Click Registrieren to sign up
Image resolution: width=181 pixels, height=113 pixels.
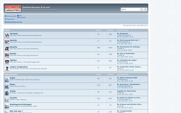coord(10,19)
